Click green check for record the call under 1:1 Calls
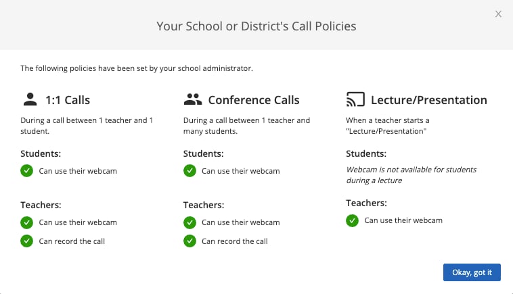The image size is (513, 294). pos(27,241)
